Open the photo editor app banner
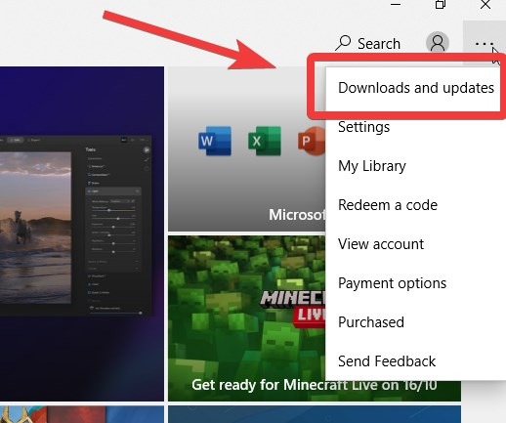506x423 pixels. 82,233
